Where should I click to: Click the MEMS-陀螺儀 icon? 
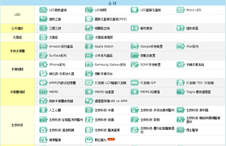pos(135,92)
